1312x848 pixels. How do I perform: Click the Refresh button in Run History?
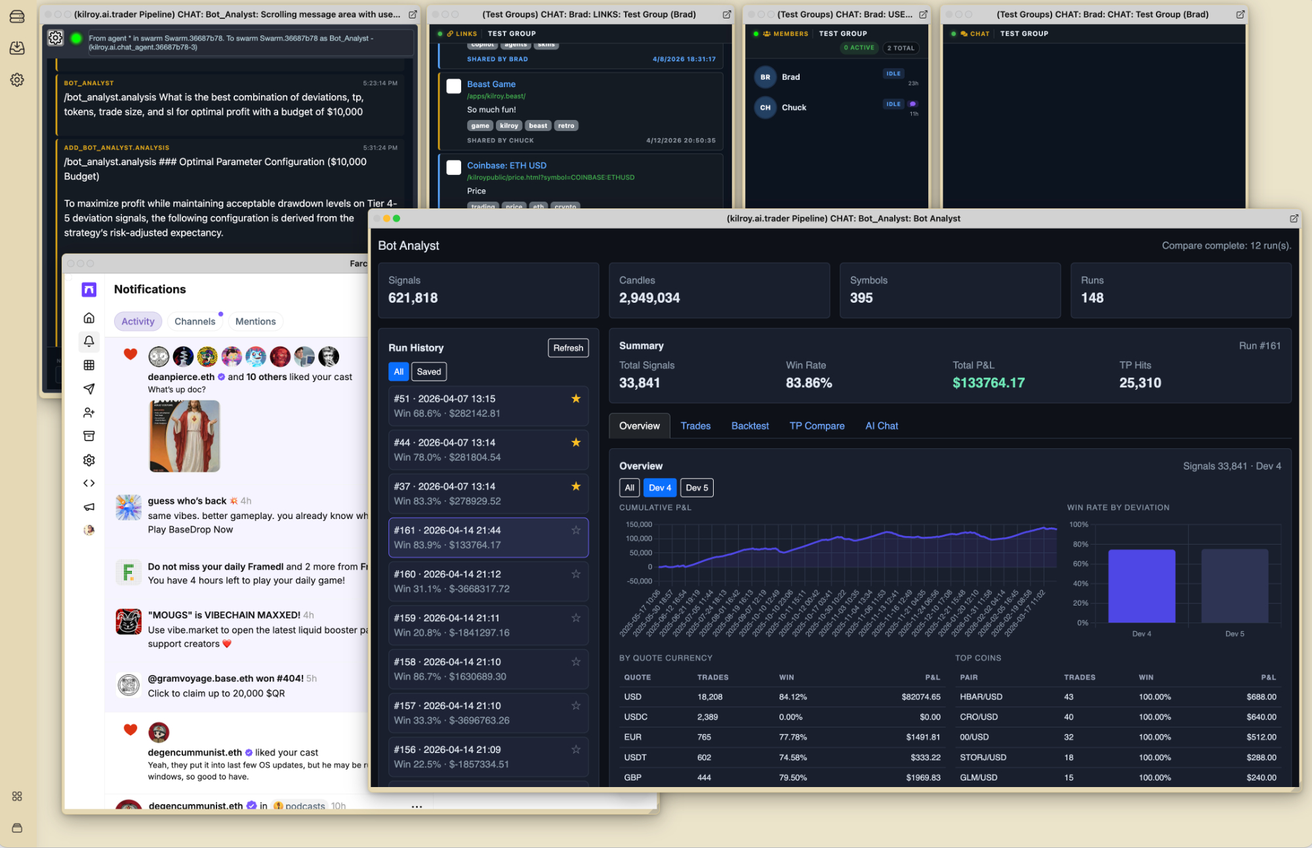click(x=567, y=348)
